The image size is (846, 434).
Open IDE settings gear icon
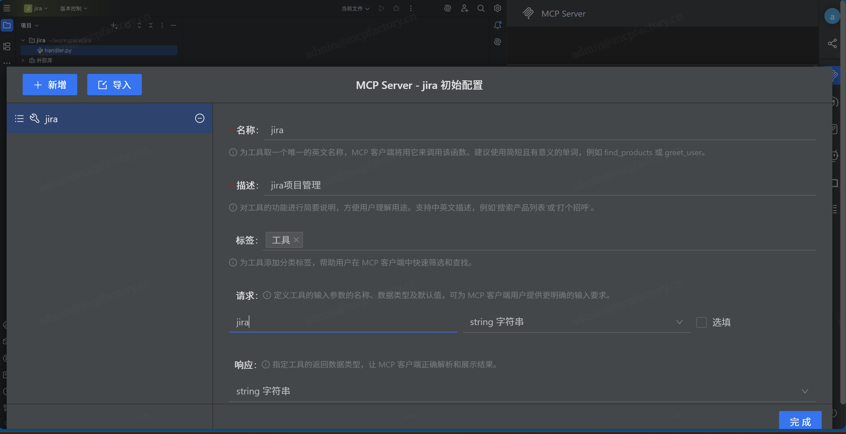tap(497, 8)
